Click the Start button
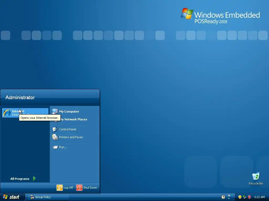This screenshot has width=269, height=201. [12, 197]
